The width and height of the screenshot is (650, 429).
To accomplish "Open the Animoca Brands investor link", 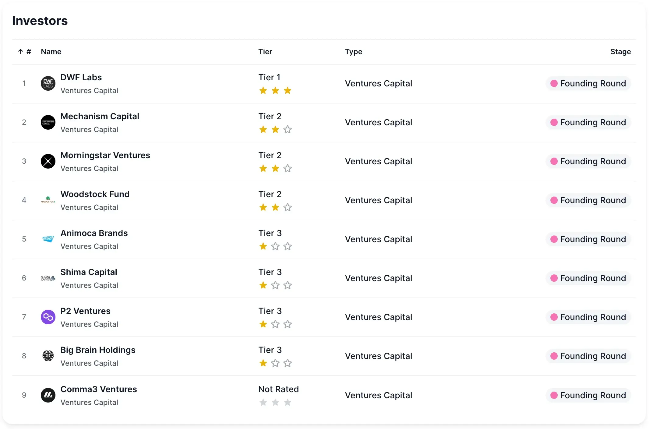I will tap(94, 233).
